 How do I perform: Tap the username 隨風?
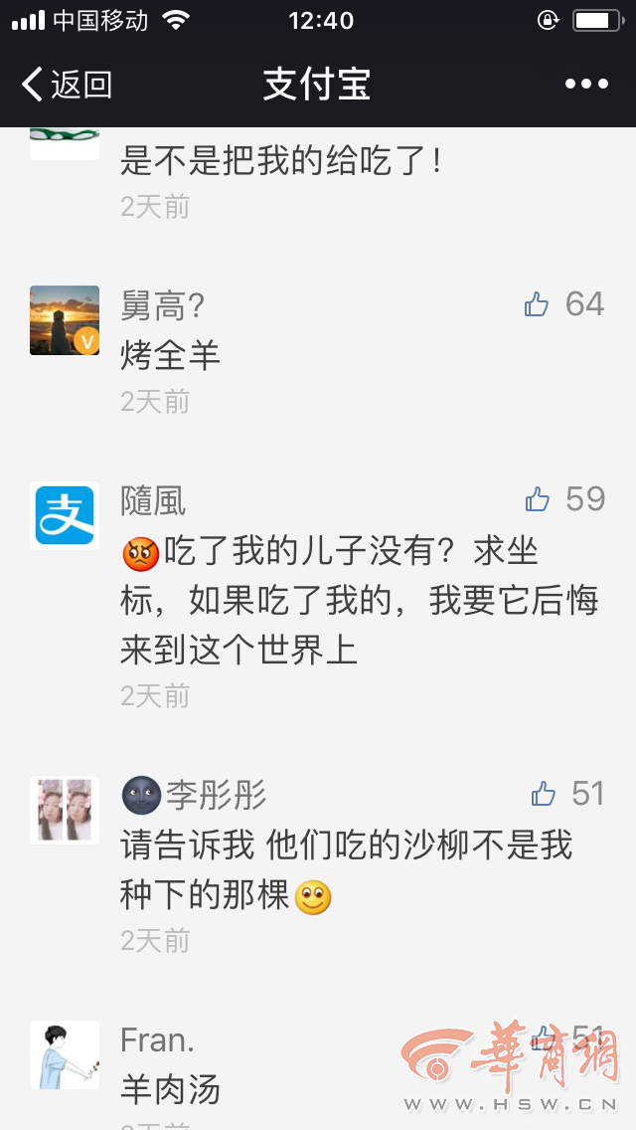(153, 501)
